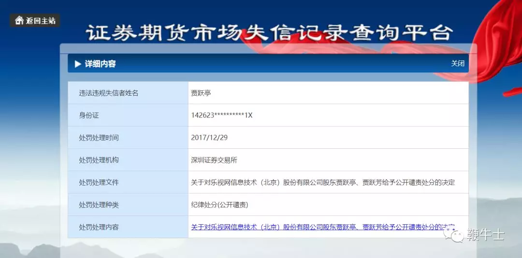The image size is (522, 258).
Task: Click the 处罚处理文件 label cell
Action: [128, 182]
